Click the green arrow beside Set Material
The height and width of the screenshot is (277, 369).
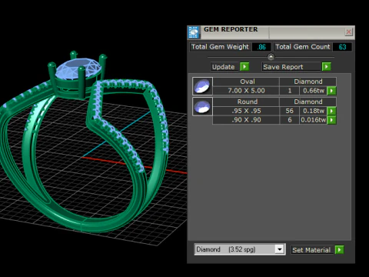tap(339, 249)
